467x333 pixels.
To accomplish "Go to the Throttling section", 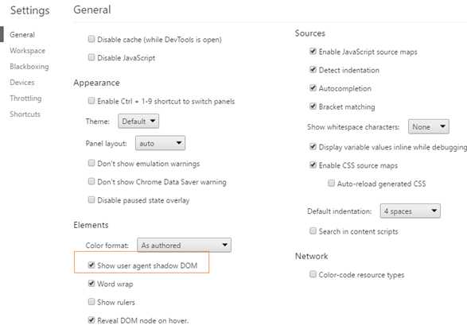I will coord(25,99).
